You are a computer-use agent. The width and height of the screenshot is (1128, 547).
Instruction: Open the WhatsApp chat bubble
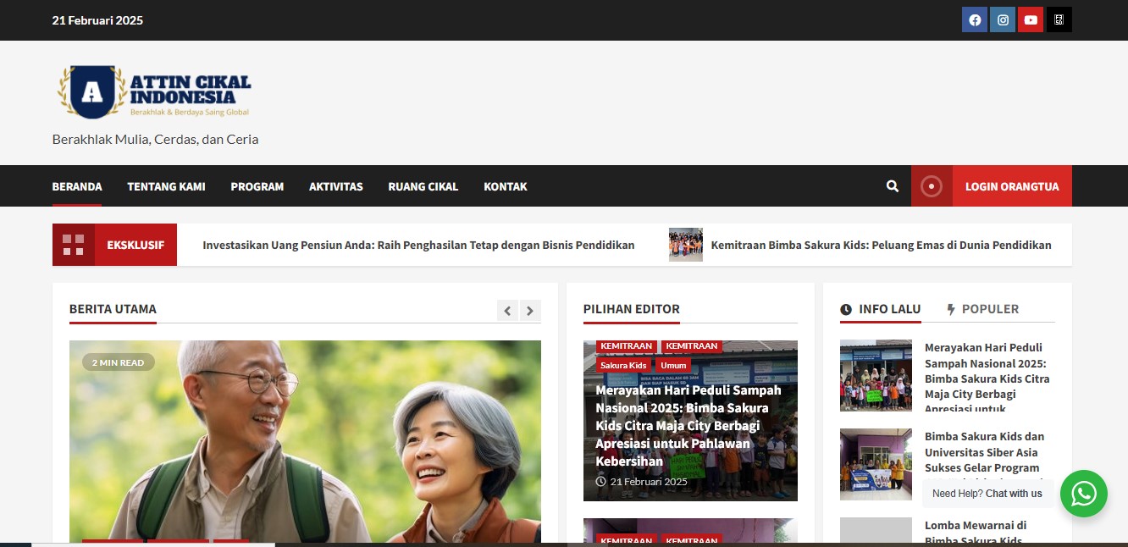pyautogui.click(x=1083, y=494)
